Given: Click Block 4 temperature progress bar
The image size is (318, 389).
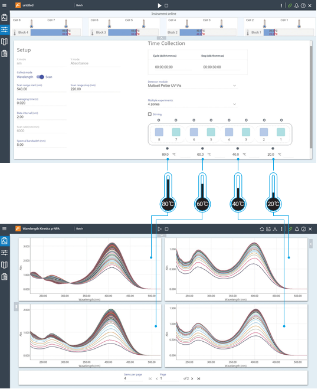Looking at the screenshot, I should (x=55, y=32).
